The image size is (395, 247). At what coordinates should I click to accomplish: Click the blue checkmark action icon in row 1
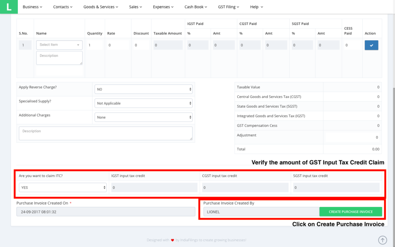[x=371, y=45]
